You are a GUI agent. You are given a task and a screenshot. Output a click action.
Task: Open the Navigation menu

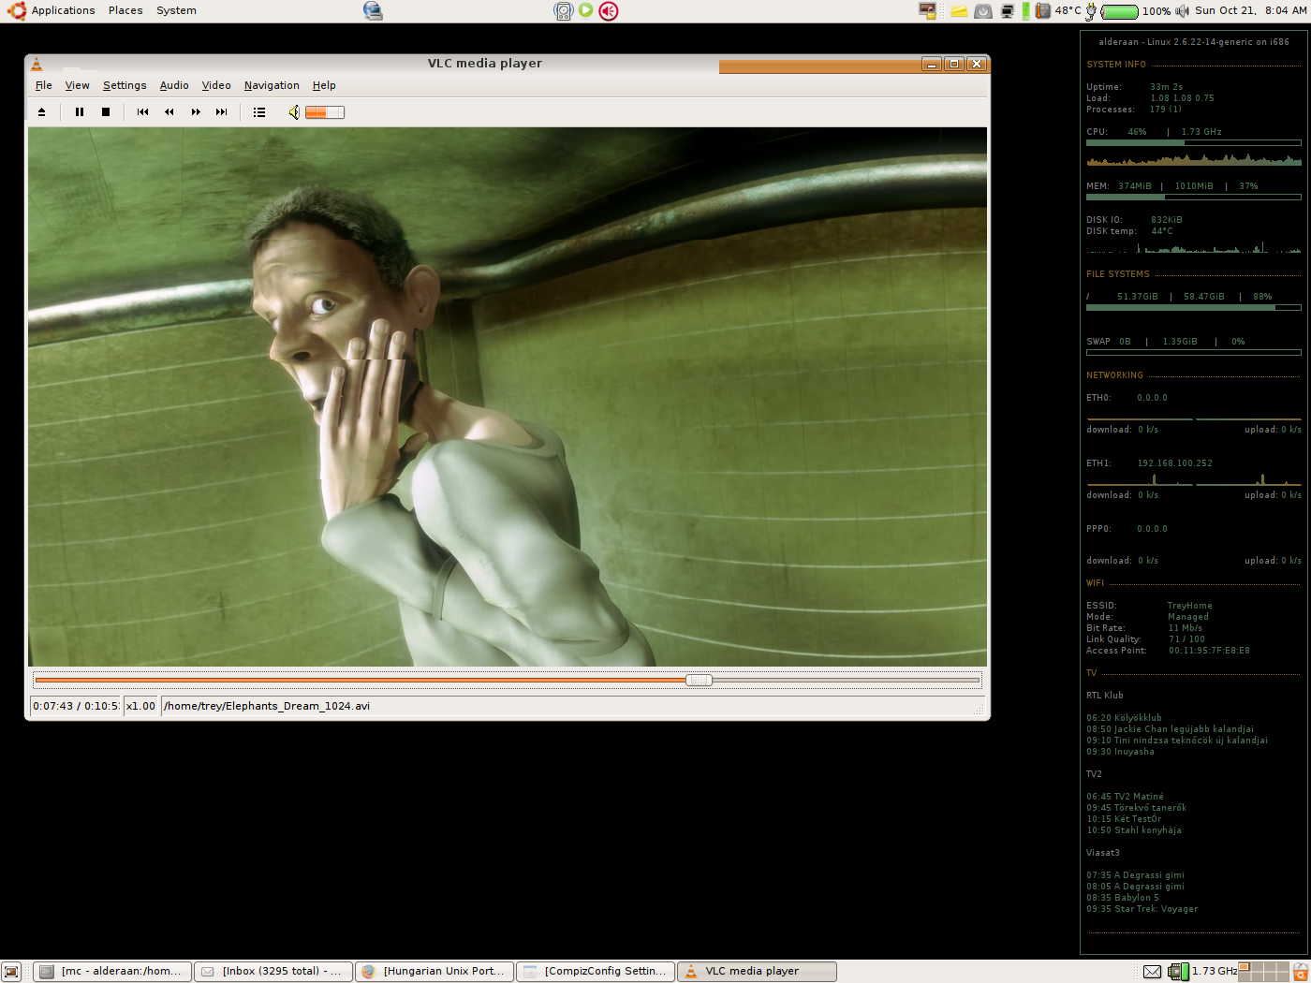point(272,85)
